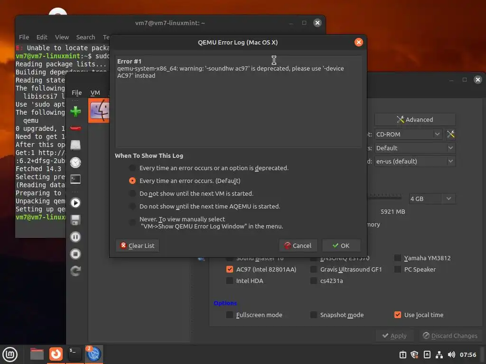This screenshot has height=364, width=486.
Task: Launch Firefox from the taskbar
Action: [x=56, y=354]
